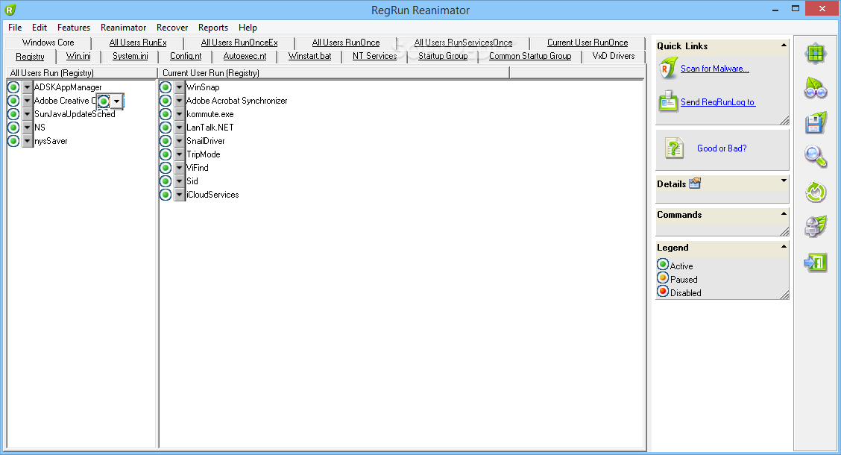Open the Reanimator menu
Viewport: 841px width, 455px height.
click(123, 28)
